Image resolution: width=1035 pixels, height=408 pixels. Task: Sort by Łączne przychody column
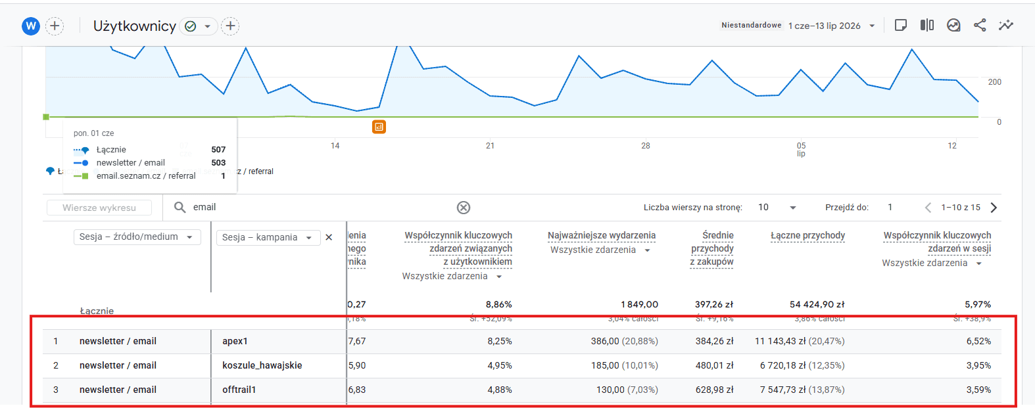tap(807, 235)
